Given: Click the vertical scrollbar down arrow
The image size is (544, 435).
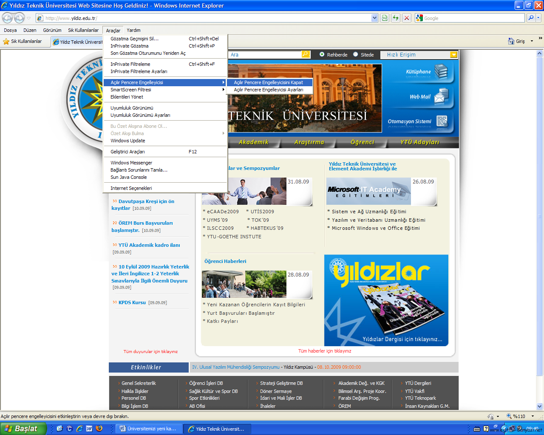Looking at the screenshot, I should pos(540,406).
